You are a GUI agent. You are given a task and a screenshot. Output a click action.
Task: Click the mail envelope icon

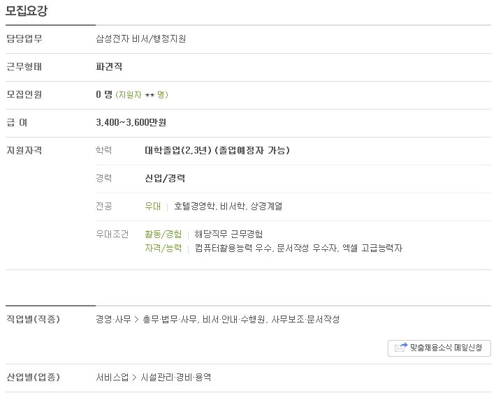(x=401, y=348)
